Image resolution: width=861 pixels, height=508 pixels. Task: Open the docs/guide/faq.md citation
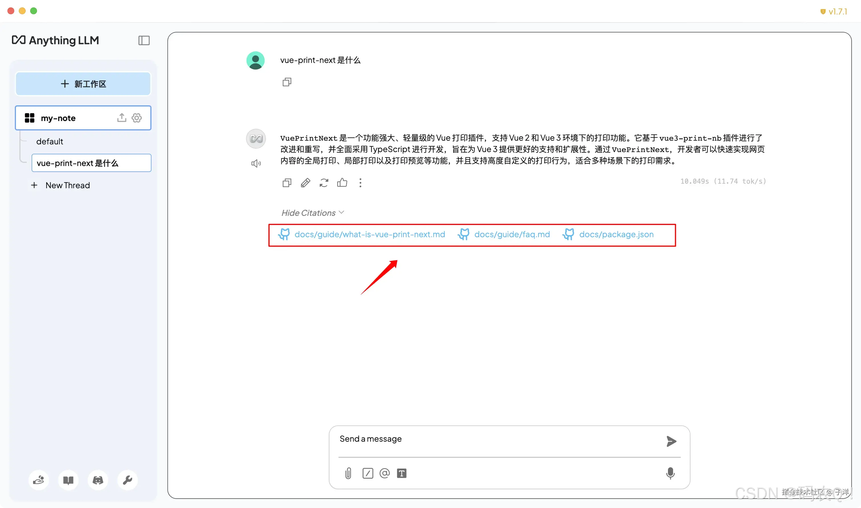click(512, 234)
